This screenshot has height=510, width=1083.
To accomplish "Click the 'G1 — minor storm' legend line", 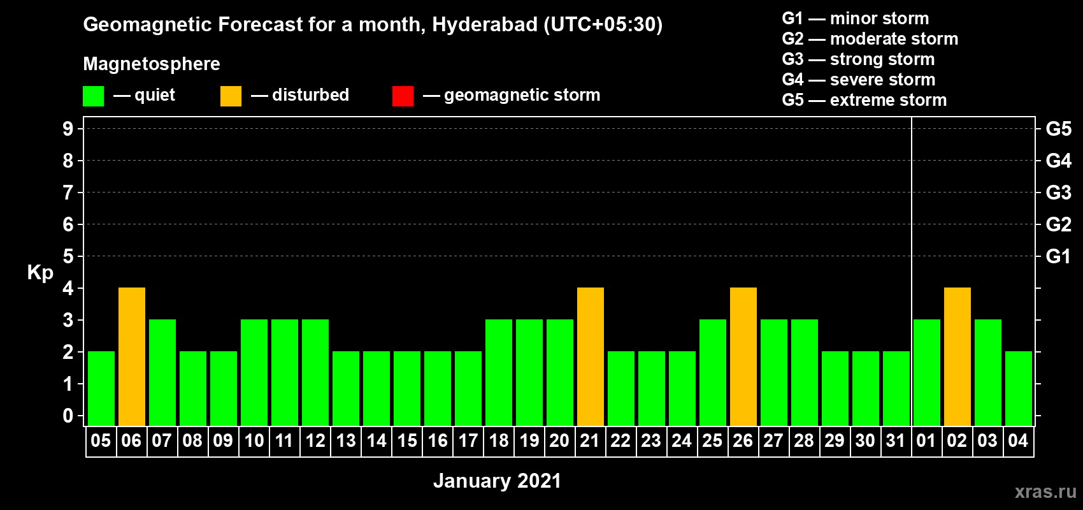I will (856, 18).
